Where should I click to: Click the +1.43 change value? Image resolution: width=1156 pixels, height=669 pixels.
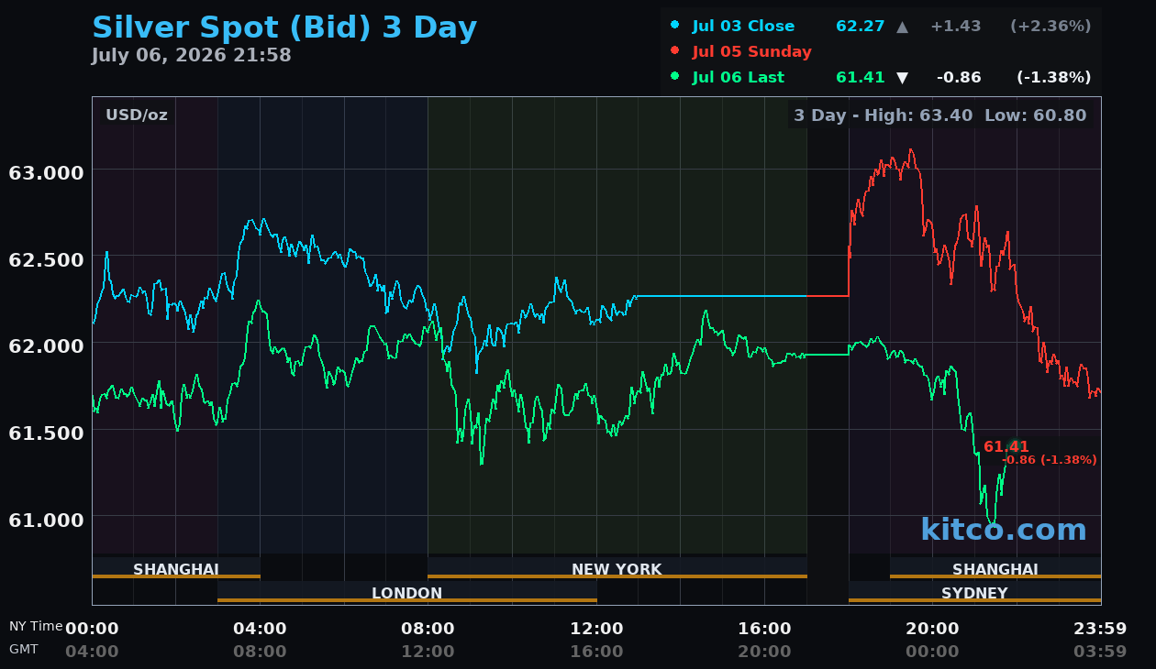click(x=955, y=27)
